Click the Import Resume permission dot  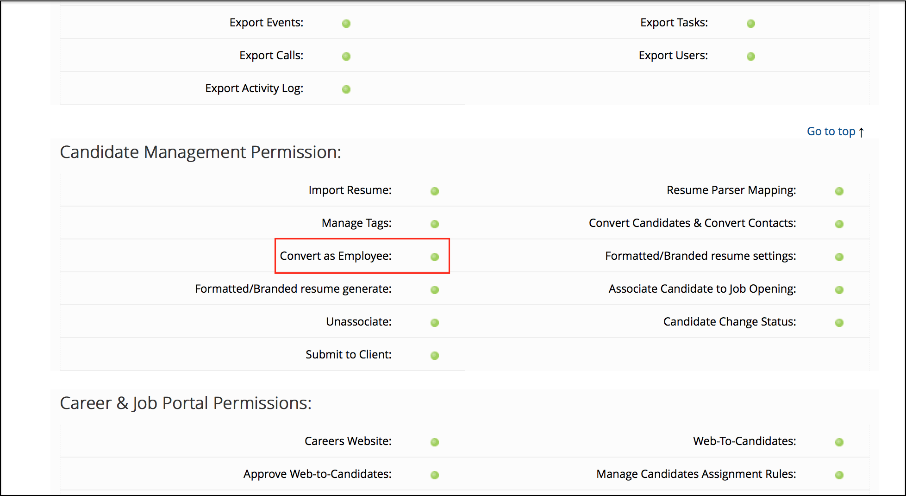point(435,191)
